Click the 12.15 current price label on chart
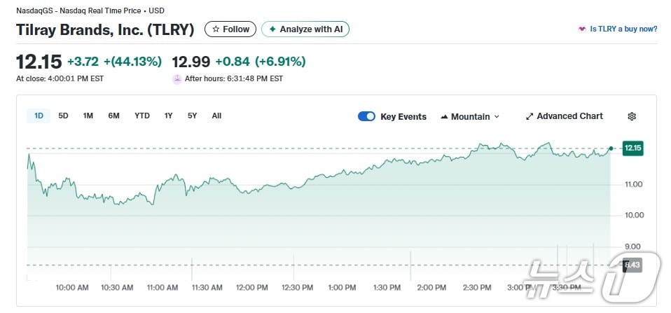Viewport: 671px width, 313px height. [632, 148]
